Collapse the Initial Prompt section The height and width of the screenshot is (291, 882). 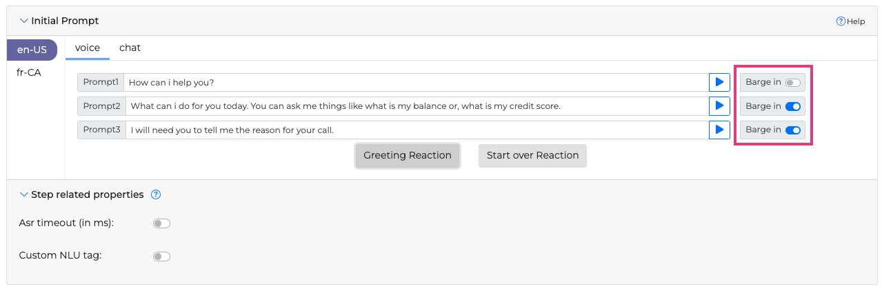24,21
